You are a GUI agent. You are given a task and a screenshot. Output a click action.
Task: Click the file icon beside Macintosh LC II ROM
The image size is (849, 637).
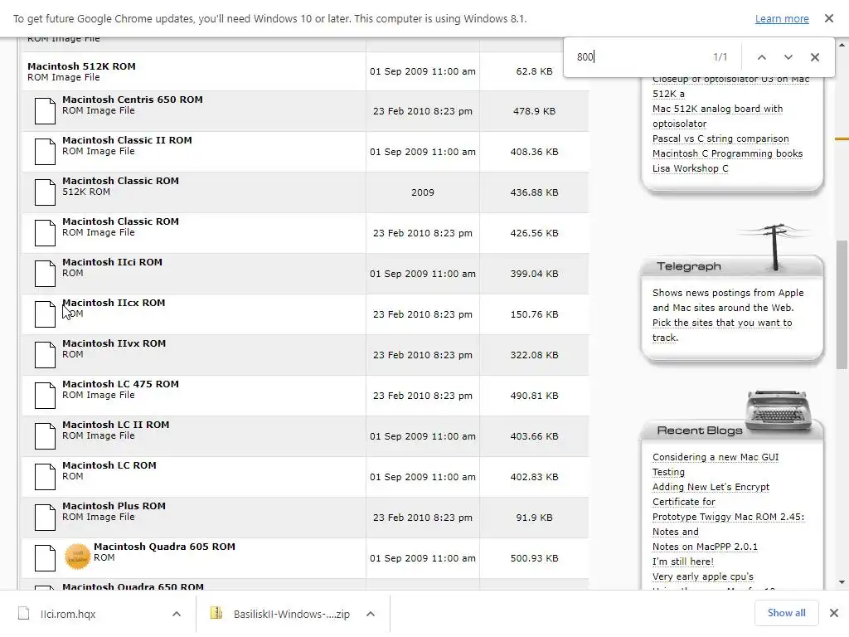45,436
